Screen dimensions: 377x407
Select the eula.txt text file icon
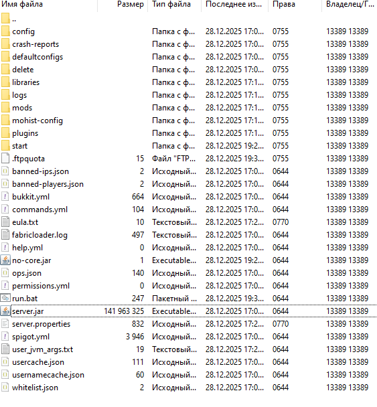coord(5,222)
